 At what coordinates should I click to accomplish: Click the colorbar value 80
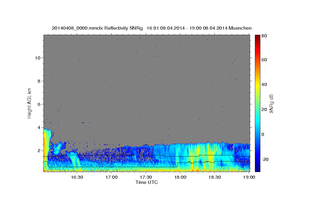(x=264, y=36)
